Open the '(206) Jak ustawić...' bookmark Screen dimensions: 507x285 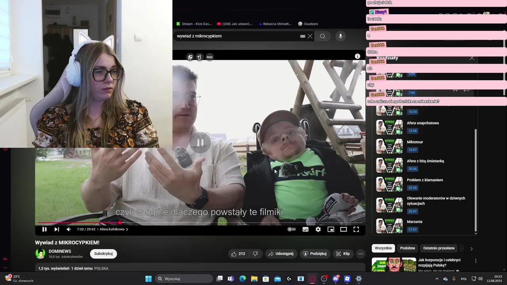(x=234, y=24)
